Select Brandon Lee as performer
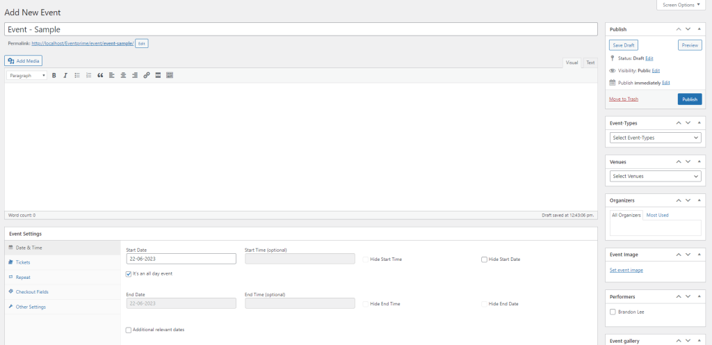 (x=613, y=312)
